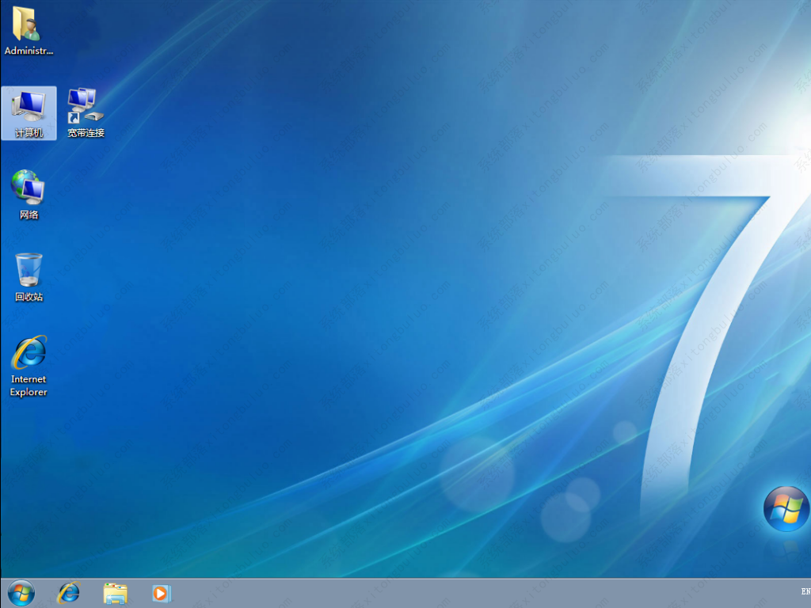The image size is (811, 608).
Task: Click the 计算机 label under its icon
Action: pos(29,134)
